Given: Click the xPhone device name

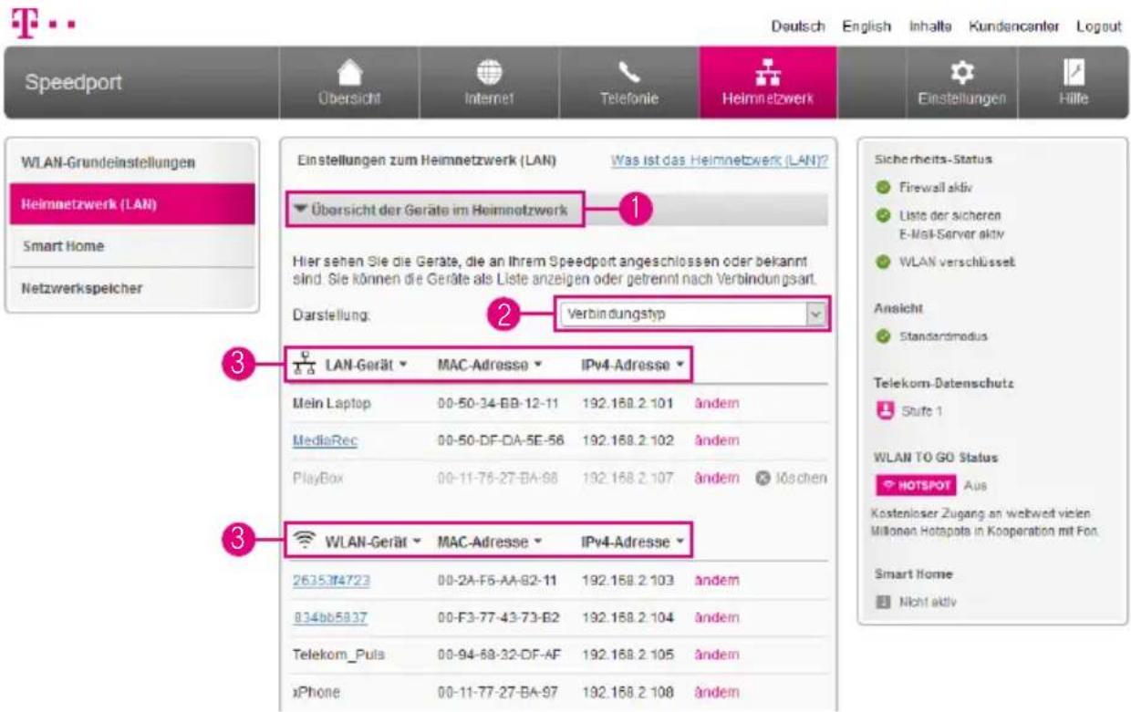Looking at the screenshot, I should 316,692.
